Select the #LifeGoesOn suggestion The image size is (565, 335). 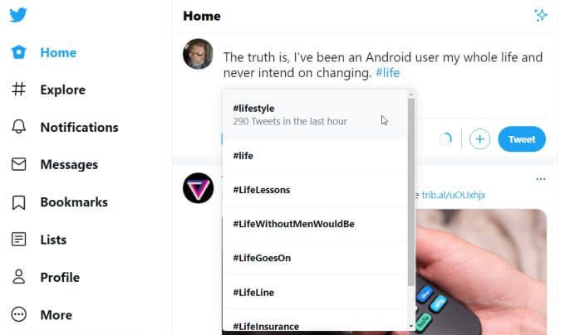[x=314, y=258]
